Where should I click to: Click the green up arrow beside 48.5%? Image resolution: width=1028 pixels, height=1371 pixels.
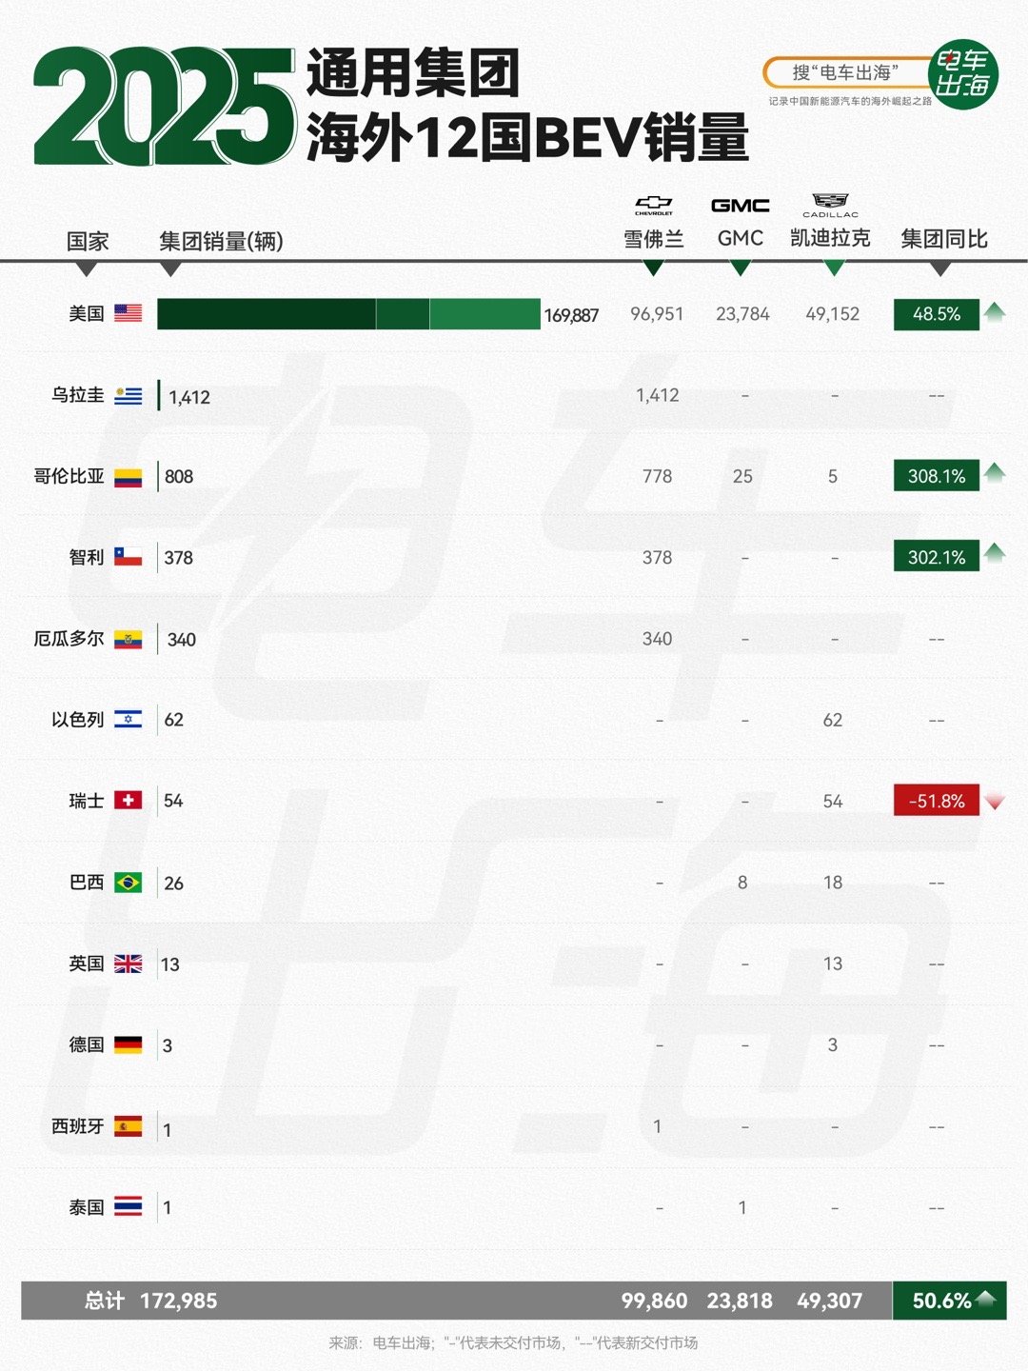[x=995, y=310]
